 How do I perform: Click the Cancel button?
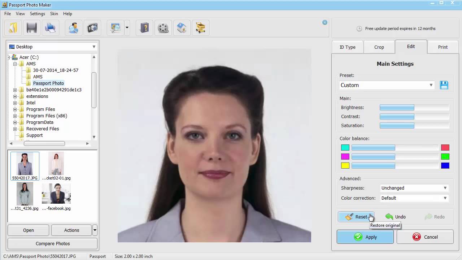coord(425,237)
